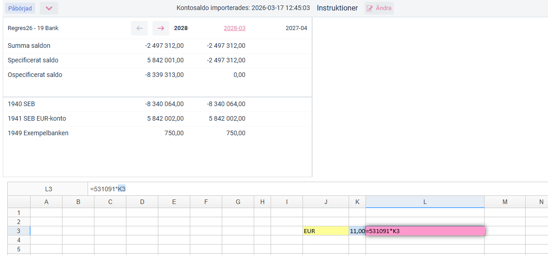This screenshot has height=255, width=548.
Task: Open the status dropdown chevron beside Påbörjad
Action: (x=49, y=8)
